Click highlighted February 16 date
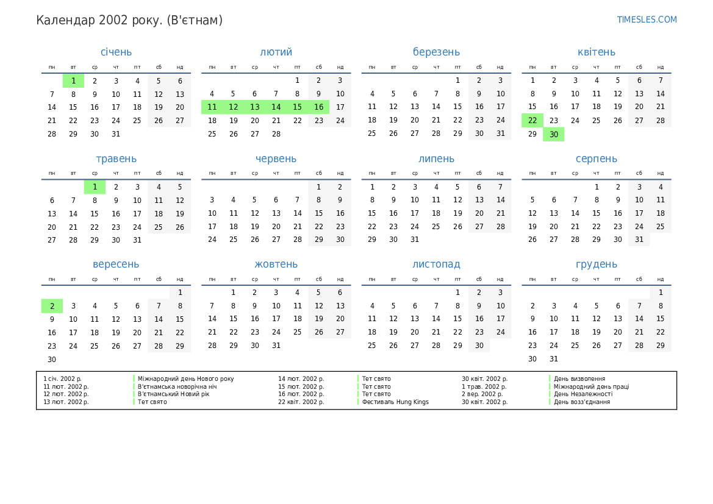 click(319, 107)
